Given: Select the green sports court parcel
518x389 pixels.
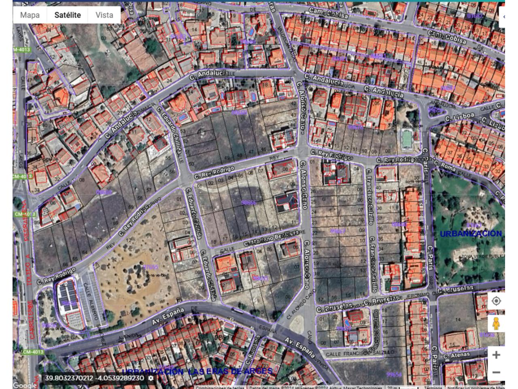Looking at the screenshot, I should (x=407, y=139).
